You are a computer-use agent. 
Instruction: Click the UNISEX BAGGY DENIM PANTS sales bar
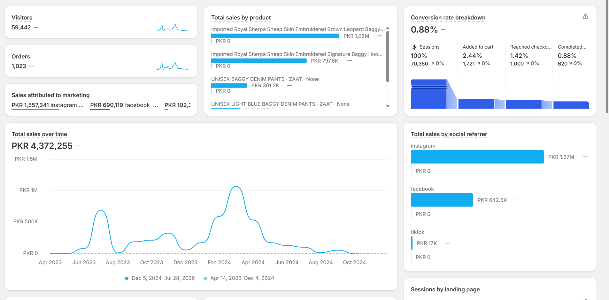[x=229, y=86]
